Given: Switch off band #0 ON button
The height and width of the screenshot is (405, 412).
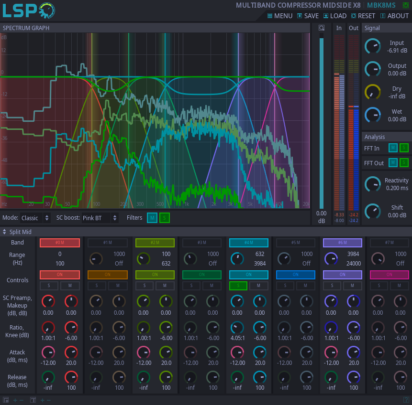Looking at the screenshot, I should (x=60, y=275).
